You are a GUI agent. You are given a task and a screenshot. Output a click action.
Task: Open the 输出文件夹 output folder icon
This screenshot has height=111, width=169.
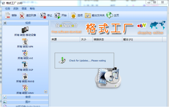click(88, 15)
